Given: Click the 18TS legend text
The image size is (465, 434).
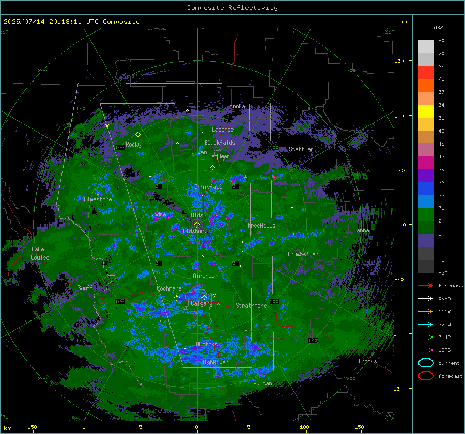Looking at the screenshot, I should pyautogui.click(x=444, y=350).
